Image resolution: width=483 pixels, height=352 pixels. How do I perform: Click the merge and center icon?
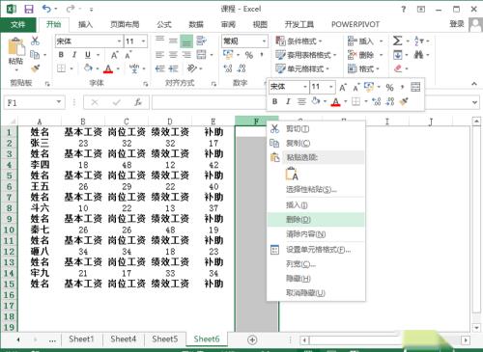pyautogui.click(x=202, y=55)
